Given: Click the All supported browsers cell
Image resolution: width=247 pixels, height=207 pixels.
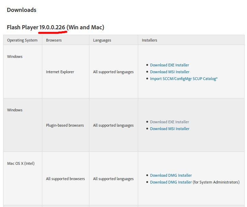Looking at the screenshot, I should coord(65,179).
